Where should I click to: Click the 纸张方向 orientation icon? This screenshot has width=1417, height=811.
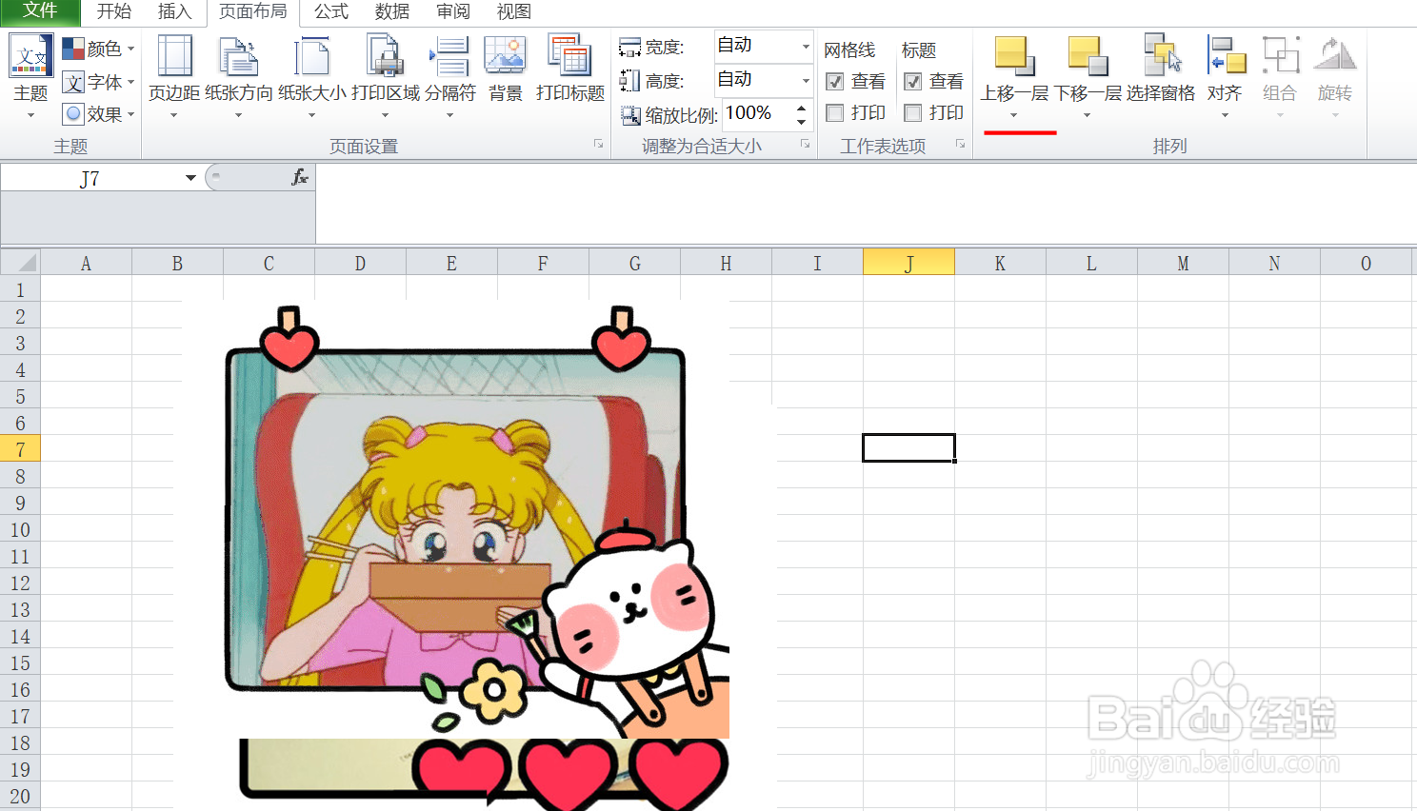[x=238, y=56]
